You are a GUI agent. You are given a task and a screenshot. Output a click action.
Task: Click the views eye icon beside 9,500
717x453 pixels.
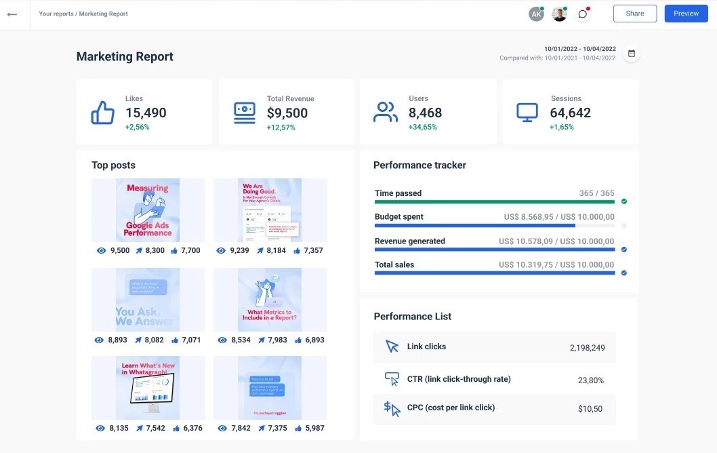pyautogui.click(x=101, y=251)
